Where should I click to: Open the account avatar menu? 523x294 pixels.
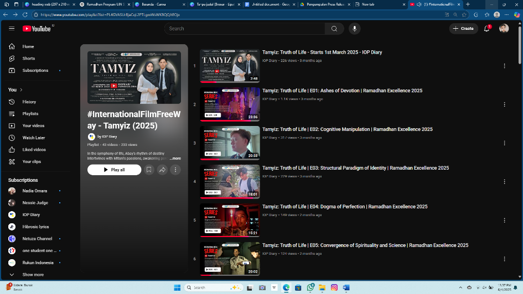pyautogui.click(x=504, y=29)
